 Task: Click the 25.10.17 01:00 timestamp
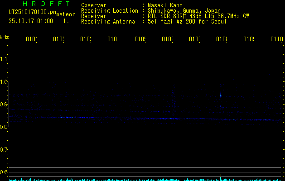pos(31,21)
